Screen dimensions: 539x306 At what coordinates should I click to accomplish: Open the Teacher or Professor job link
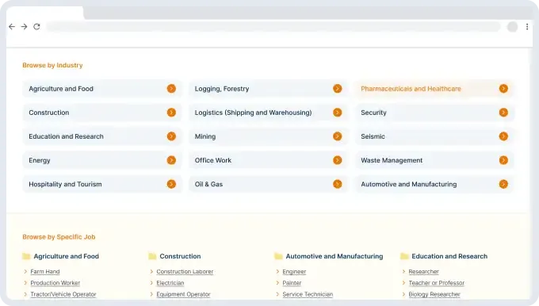[x=437, y=283]
